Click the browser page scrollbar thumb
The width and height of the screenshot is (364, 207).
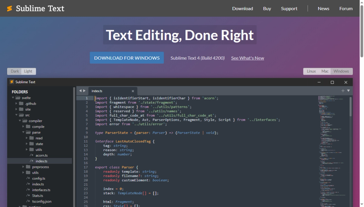362,31
